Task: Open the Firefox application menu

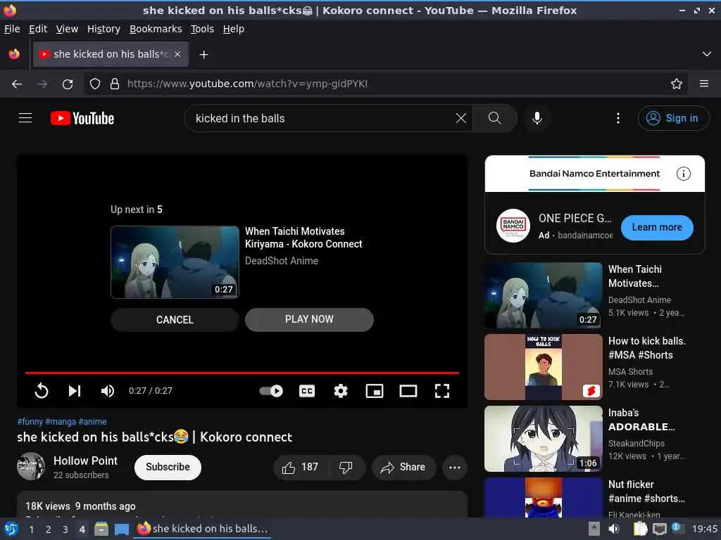Action: coord(704,84)
